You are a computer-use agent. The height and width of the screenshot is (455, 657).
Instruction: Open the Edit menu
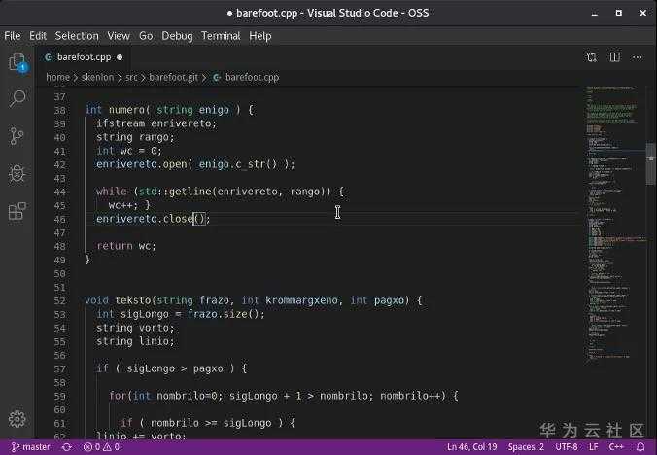tap(38, 36)
